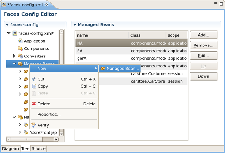
Task: Switch to the Diagram tab
Action: 10,148
